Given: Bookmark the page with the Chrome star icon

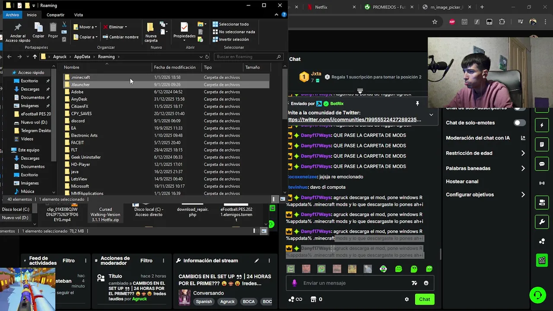Looking at the screenshot, I should [x=435, y=22].
